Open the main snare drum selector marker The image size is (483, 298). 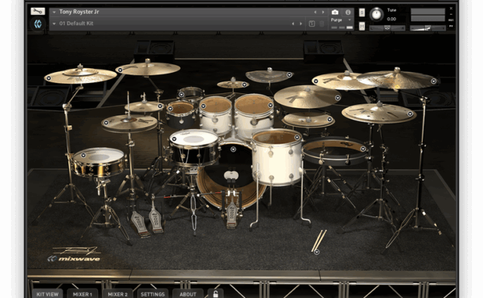(x=174, y=139)
